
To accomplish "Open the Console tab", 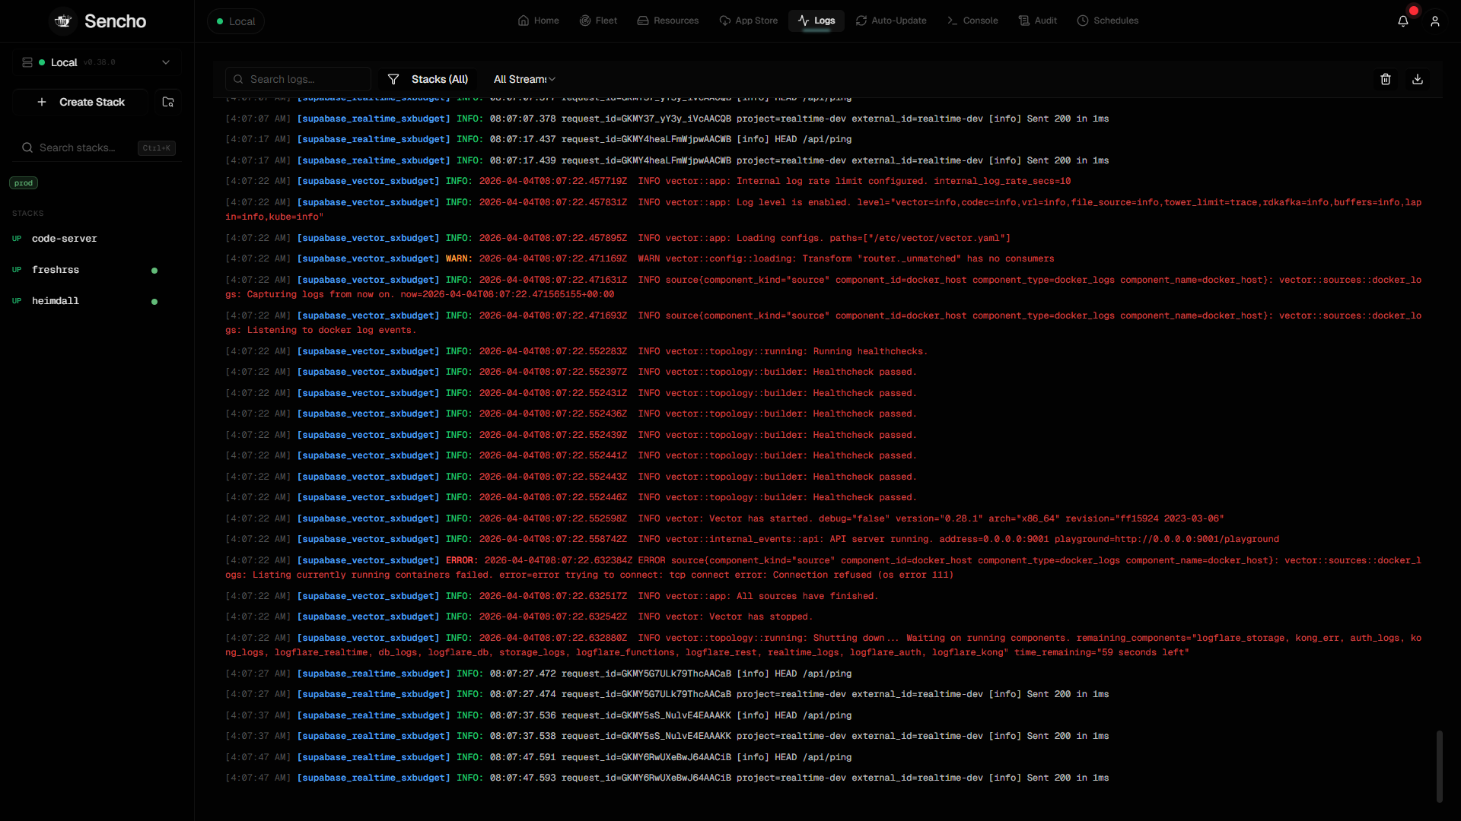I will pyautogui.click(x=972, y=21).
